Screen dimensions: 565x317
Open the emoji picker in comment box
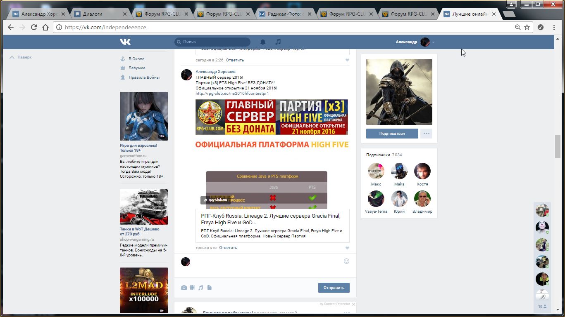(x=346, y=261)
